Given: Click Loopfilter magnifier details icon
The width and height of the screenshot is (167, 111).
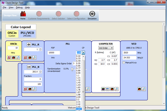Looking at the screenshot, I should [x=117, y=89].
